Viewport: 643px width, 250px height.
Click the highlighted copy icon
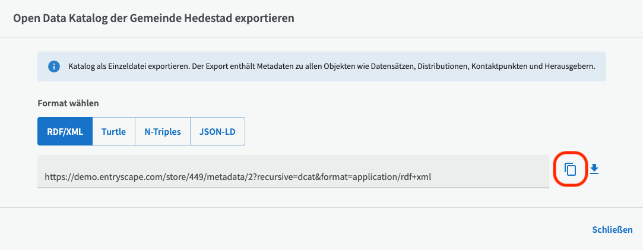click(570, 169)
